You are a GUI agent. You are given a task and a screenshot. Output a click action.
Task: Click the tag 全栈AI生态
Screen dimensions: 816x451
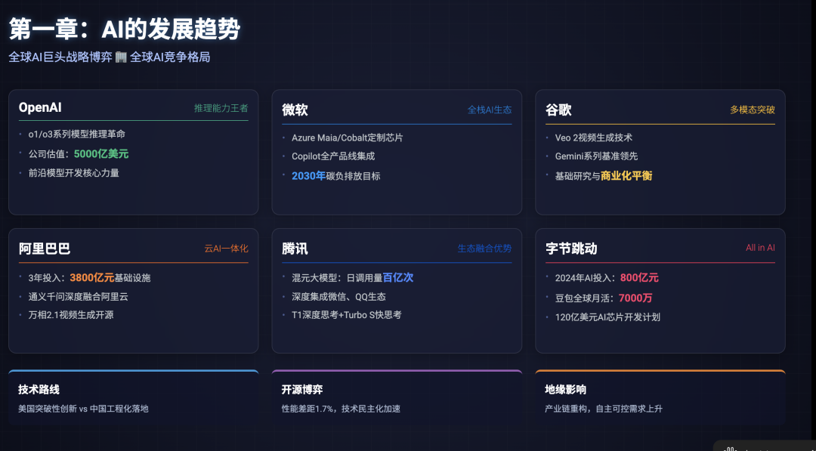tap(490, 110)
